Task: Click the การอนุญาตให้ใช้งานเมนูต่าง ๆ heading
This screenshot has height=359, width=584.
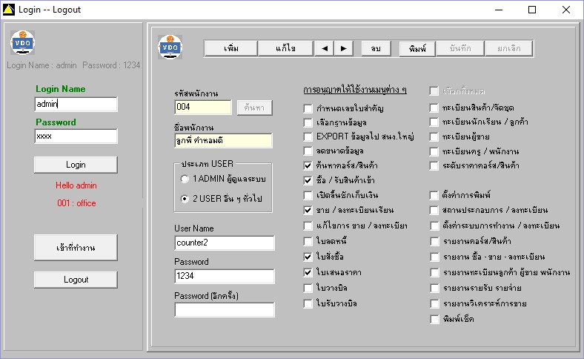Action: (355, 90)
